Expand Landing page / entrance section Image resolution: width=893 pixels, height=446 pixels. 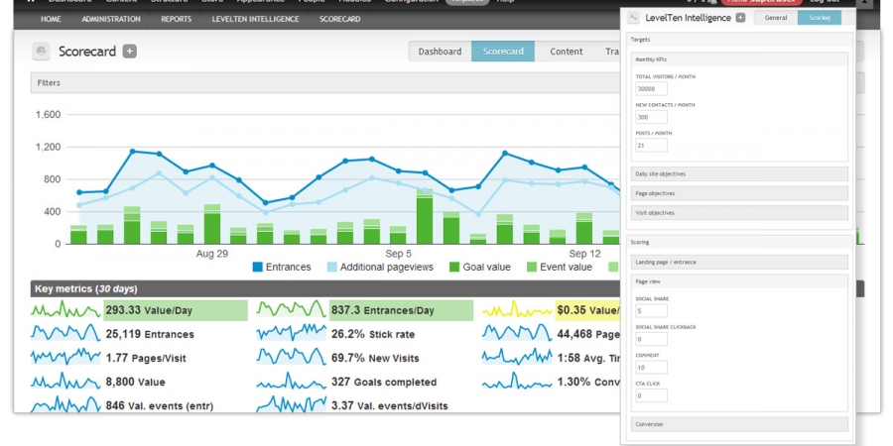tap(740, 262)
